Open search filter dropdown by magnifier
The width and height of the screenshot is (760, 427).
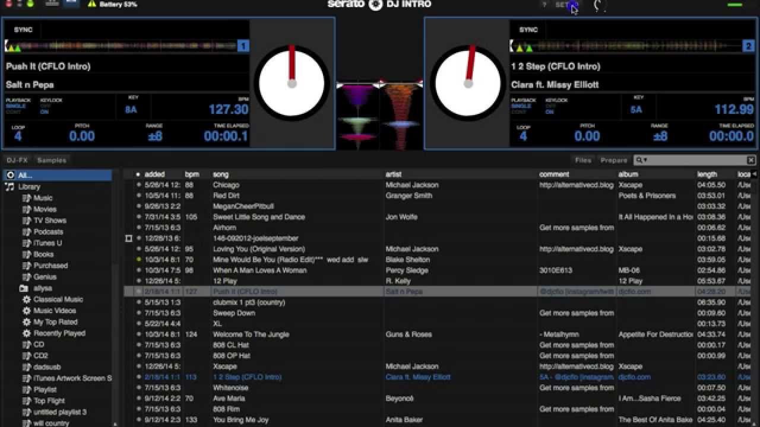(641, 160)
